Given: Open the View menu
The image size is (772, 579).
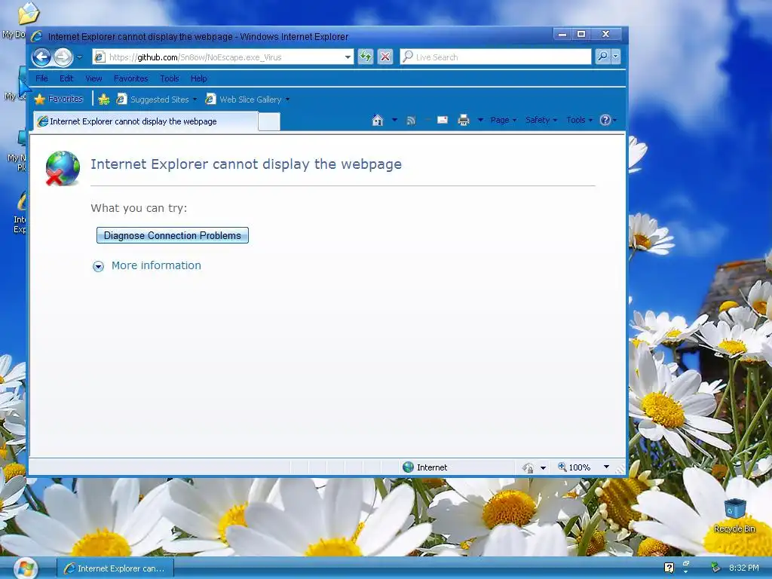Looking at the screenshot, I should [93, 78].
